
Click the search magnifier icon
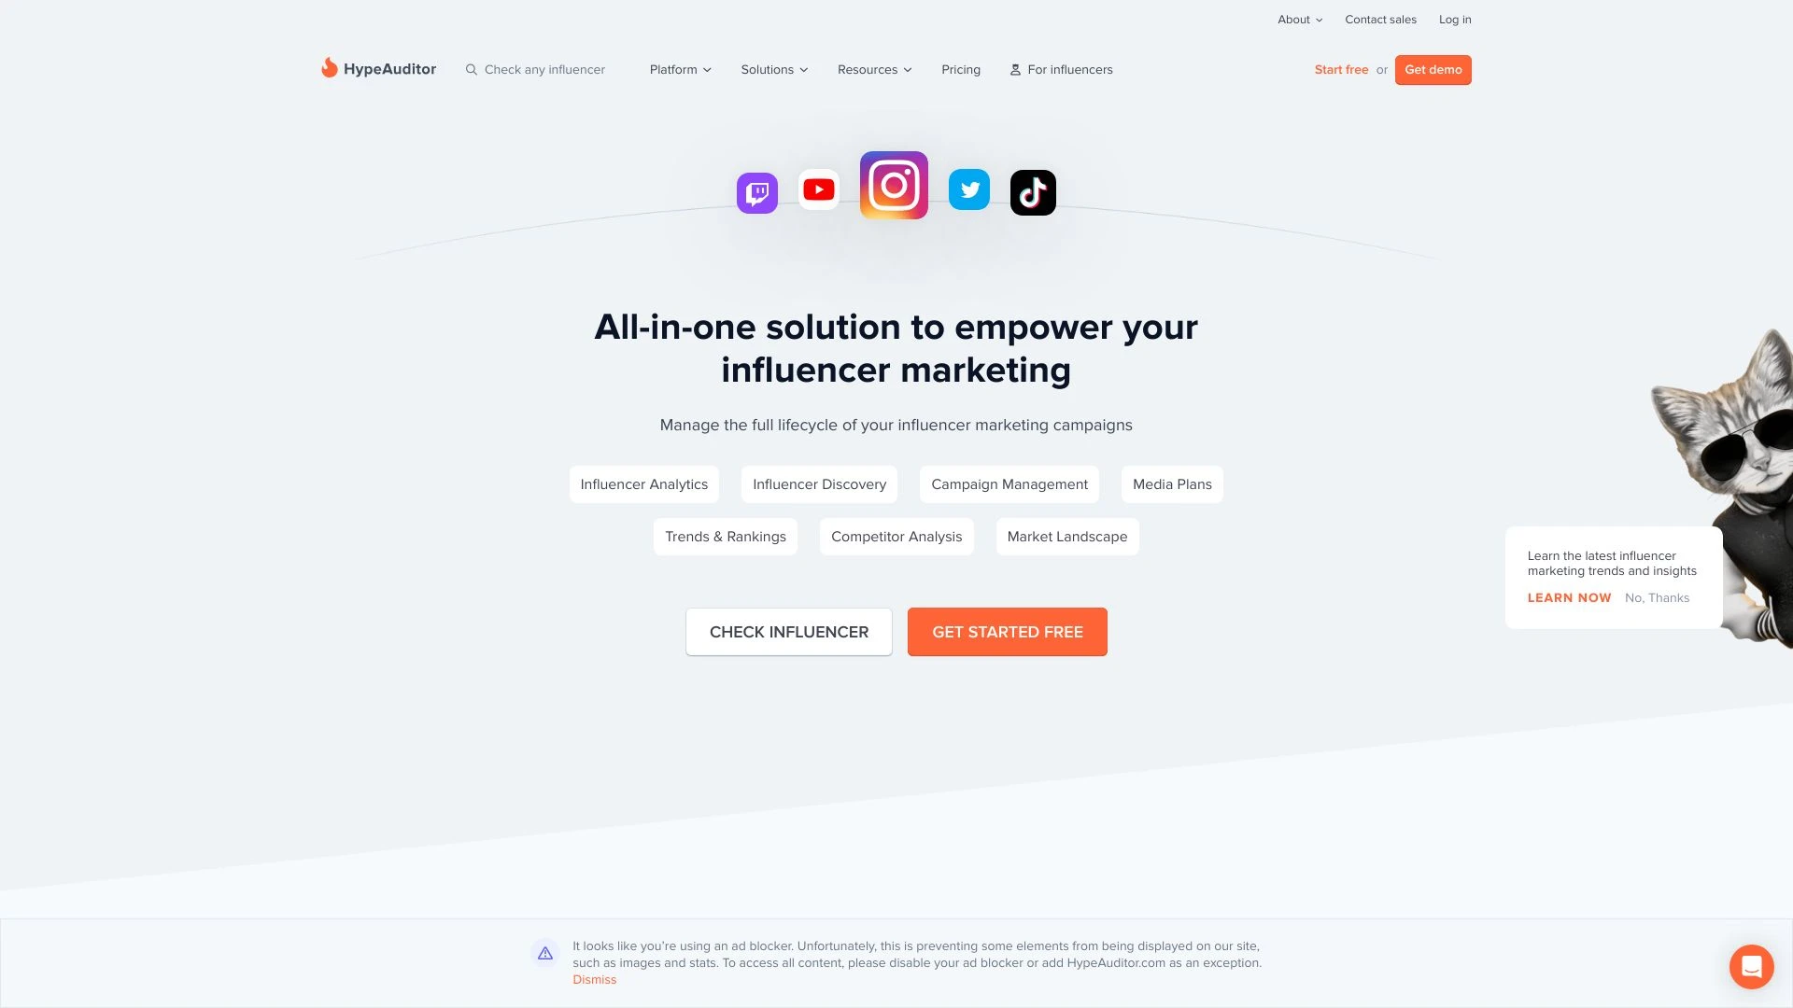(x=472, y=69)
